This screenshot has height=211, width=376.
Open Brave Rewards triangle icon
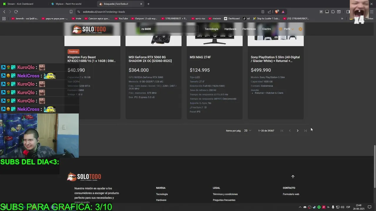coord(283,12)
